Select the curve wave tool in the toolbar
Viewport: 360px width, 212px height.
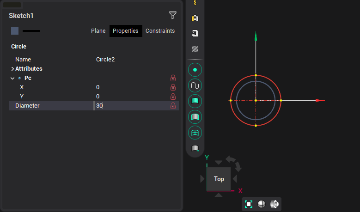[x=195, y=85]
